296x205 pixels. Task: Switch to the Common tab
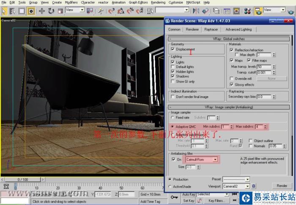(x=174, y=30)
